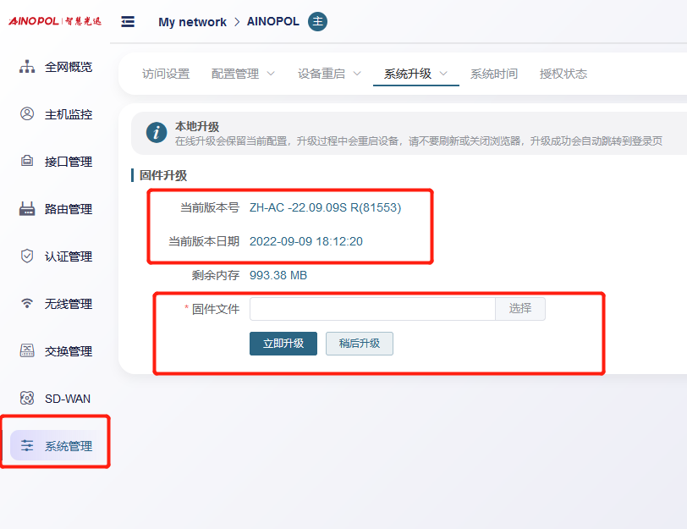The height and width of the screenshot is (529, 687).
Task: Click the 接口管理 sidebar icon
Action: pyautogui.click(x=27, y=162)
